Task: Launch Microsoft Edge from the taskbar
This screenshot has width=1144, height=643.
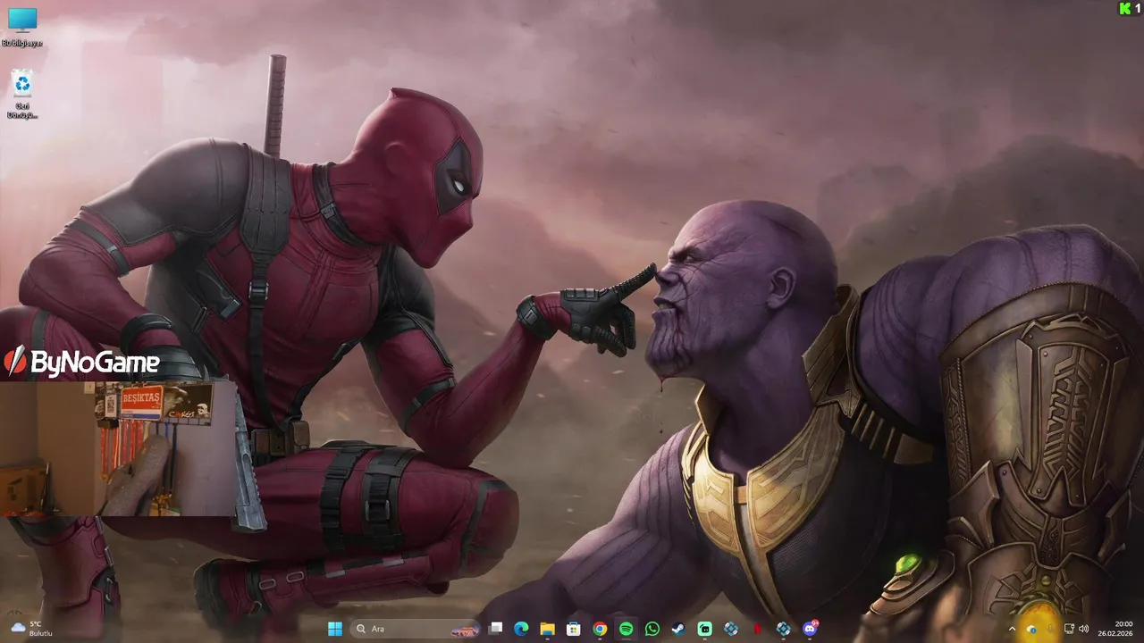Action: pyautogui.click(x=521, y=629)
